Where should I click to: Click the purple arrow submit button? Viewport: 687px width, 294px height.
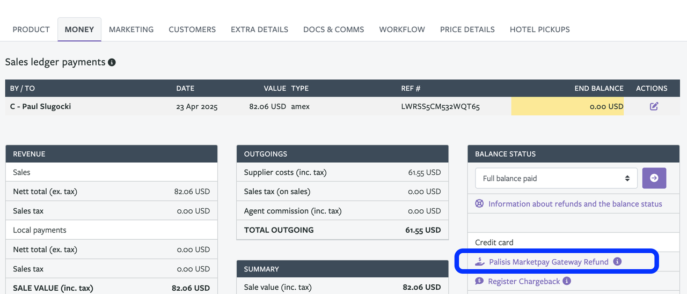pyautogui.click(x=654, y=178)
